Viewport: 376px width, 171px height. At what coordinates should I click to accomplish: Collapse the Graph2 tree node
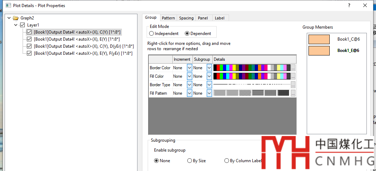(x=9, y=18)
